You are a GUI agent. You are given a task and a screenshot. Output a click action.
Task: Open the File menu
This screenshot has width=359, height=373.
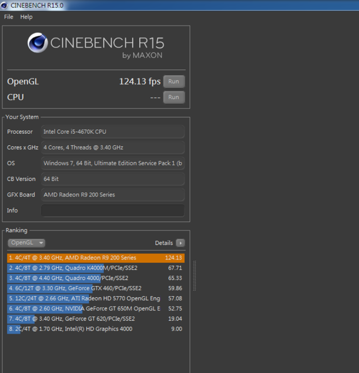[9, 17]
